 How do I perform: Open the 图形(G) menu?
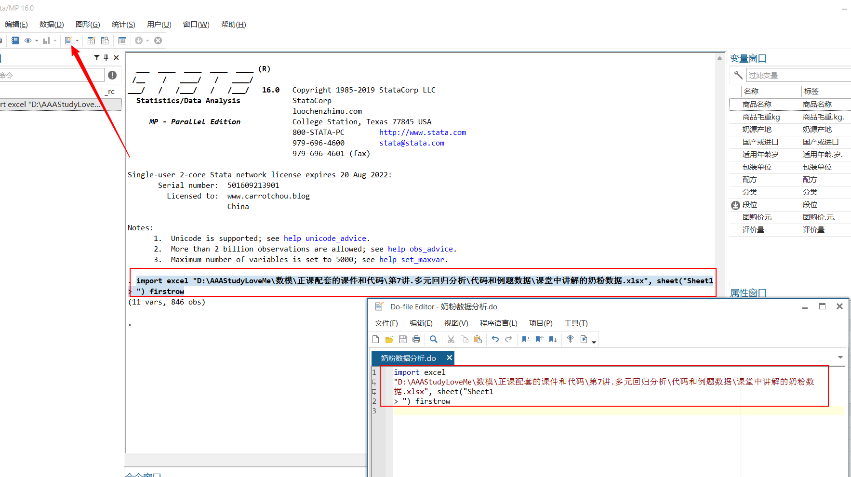[x=88, y=25]
